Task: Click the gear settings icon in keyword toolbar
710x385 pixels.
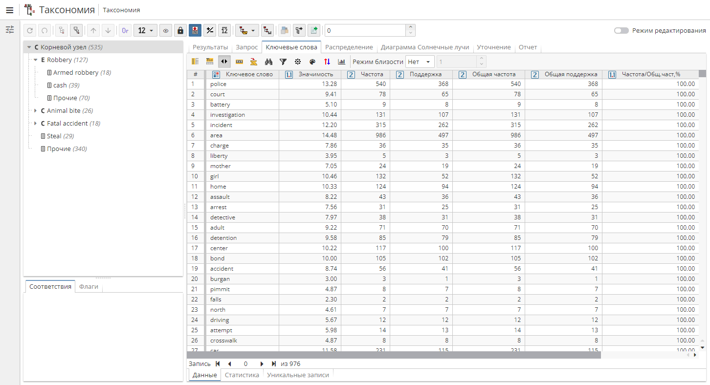Action: (x=298, y=62)
